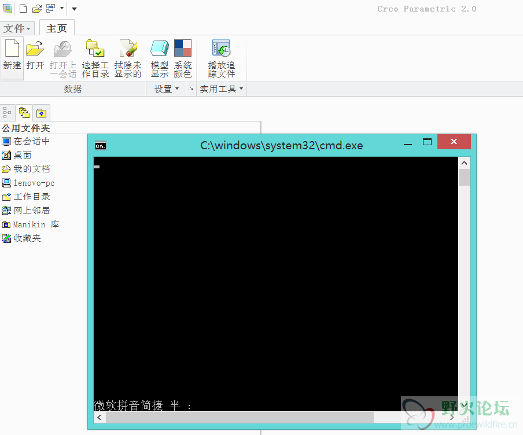523x435 pixels.
Task: Click the 桌面 folder icon
Action: [x=6, y=155]
